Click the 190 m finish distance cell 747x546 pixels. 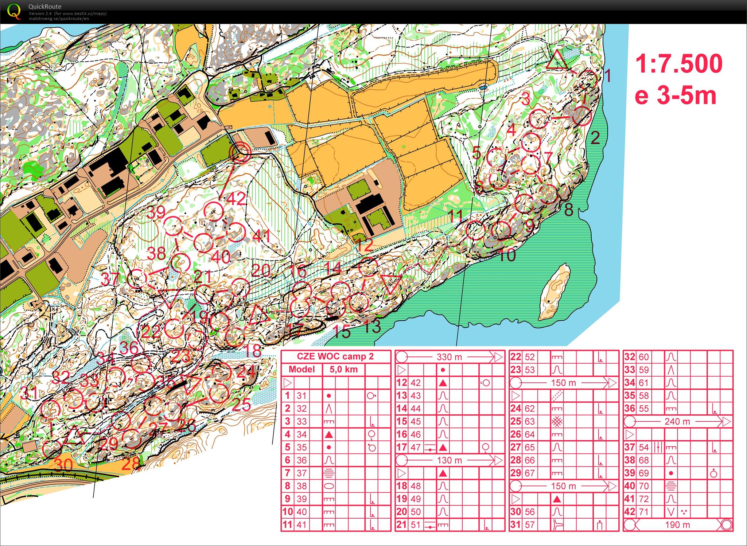click(x=677, y=525)
